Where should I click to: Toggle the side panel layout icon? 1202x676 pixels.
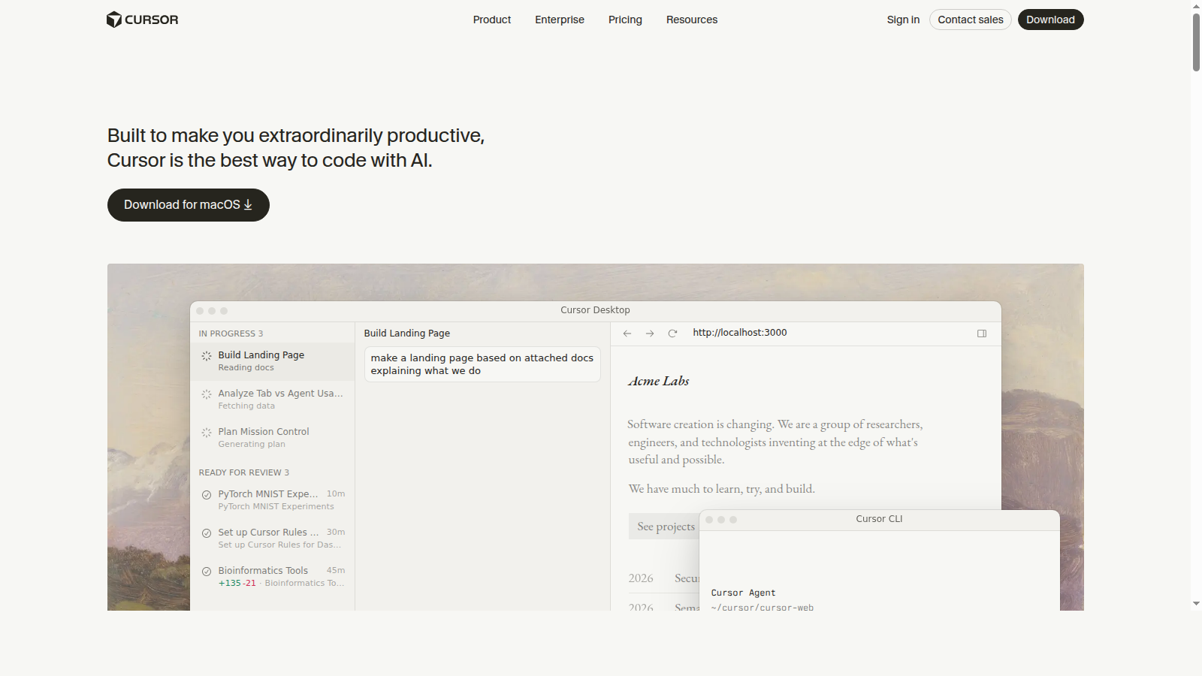coord(982,333)
